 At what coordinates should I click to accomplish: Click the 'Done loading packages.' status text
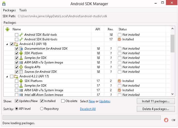pyautogui.click(x=19, y=123)
